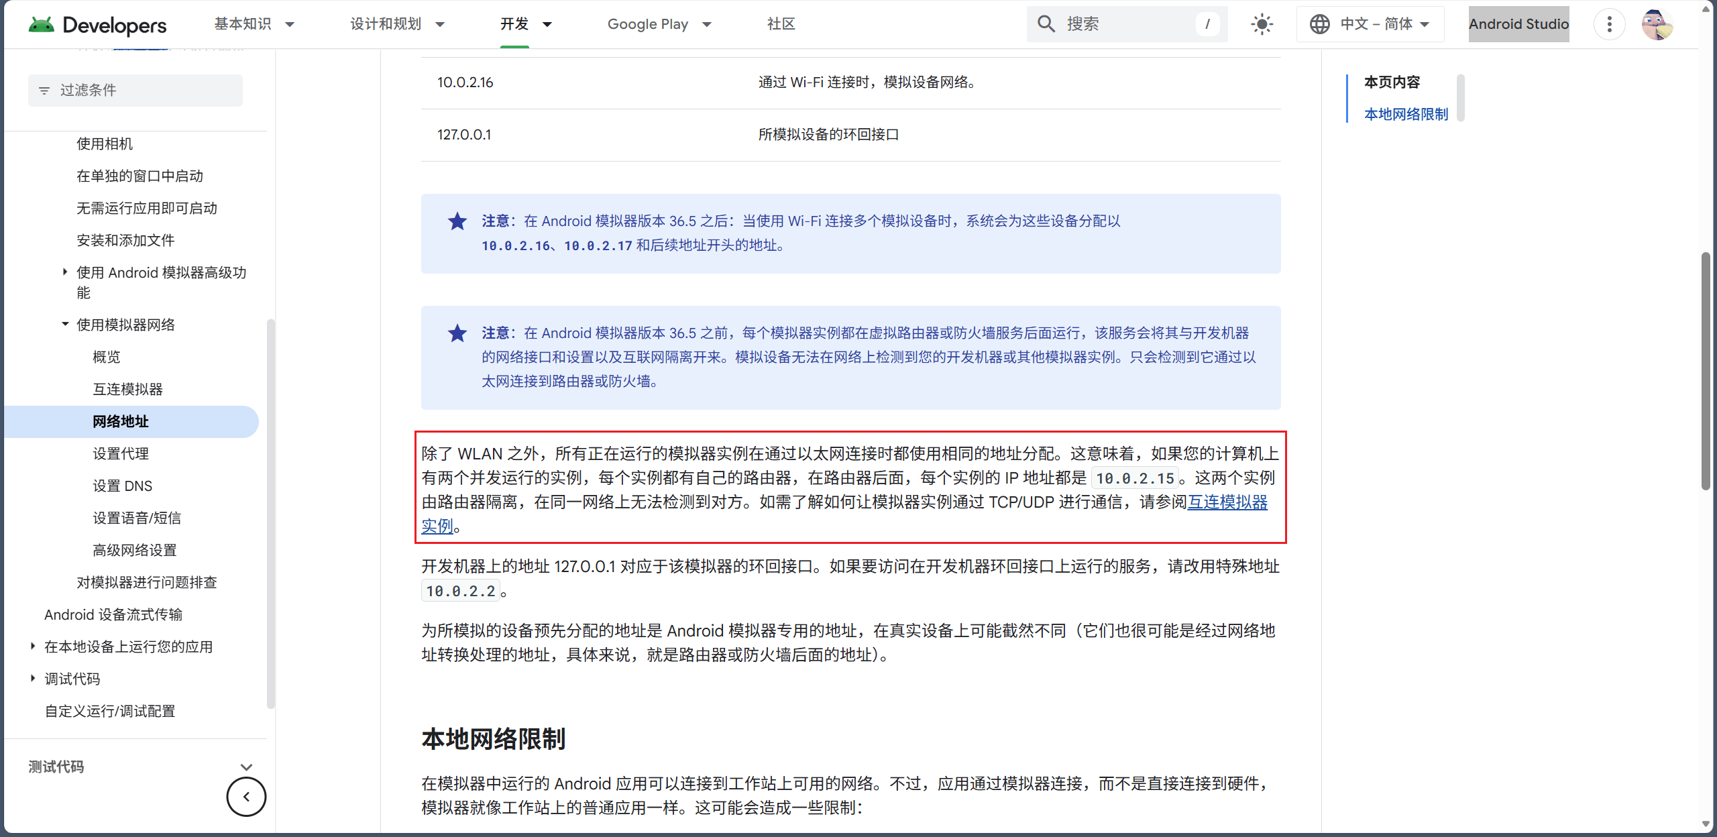Collapse the 使用模拟器网络 tree item
This screenshot has width=1717, height=837.
point(65,325)
